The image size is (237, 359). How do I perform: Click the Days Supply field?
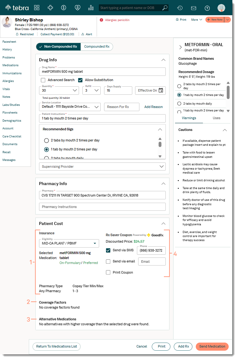pos(118,90)
